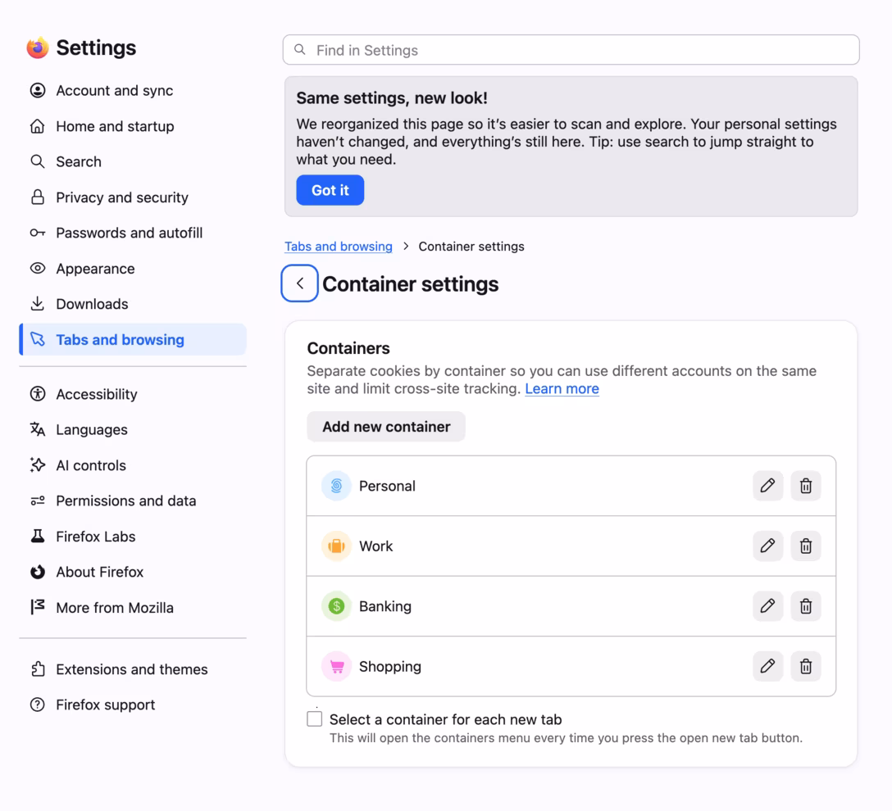Image resolution: width=892 pixels, height=811 pixels.
Task: Click the Firefox logo icon
Action: coord(38,48)
